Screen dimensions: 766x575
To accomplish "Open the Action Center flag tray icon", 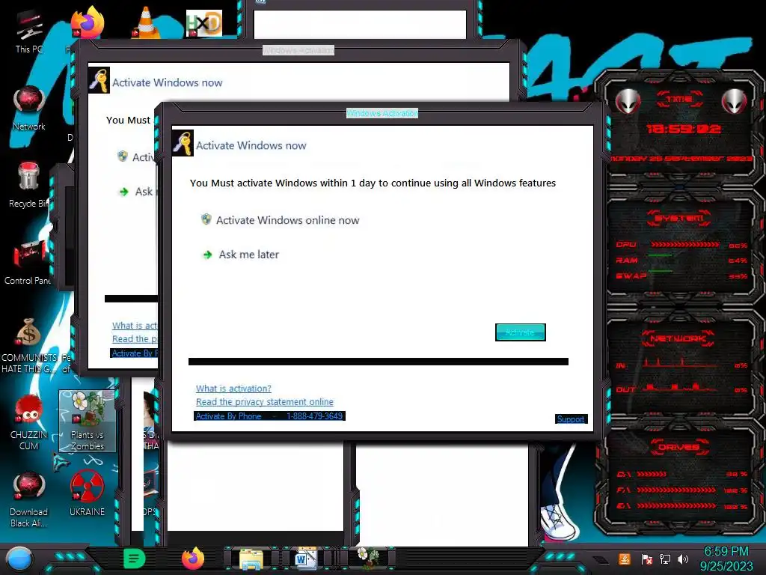I will click(x=647, y=559).
